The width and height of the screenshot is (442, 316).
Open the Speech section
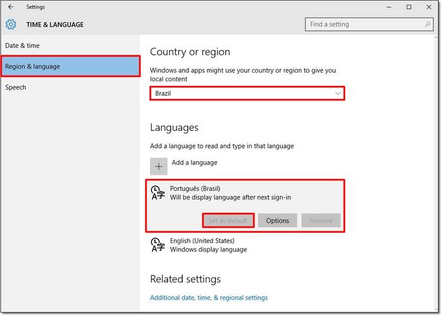70,87
